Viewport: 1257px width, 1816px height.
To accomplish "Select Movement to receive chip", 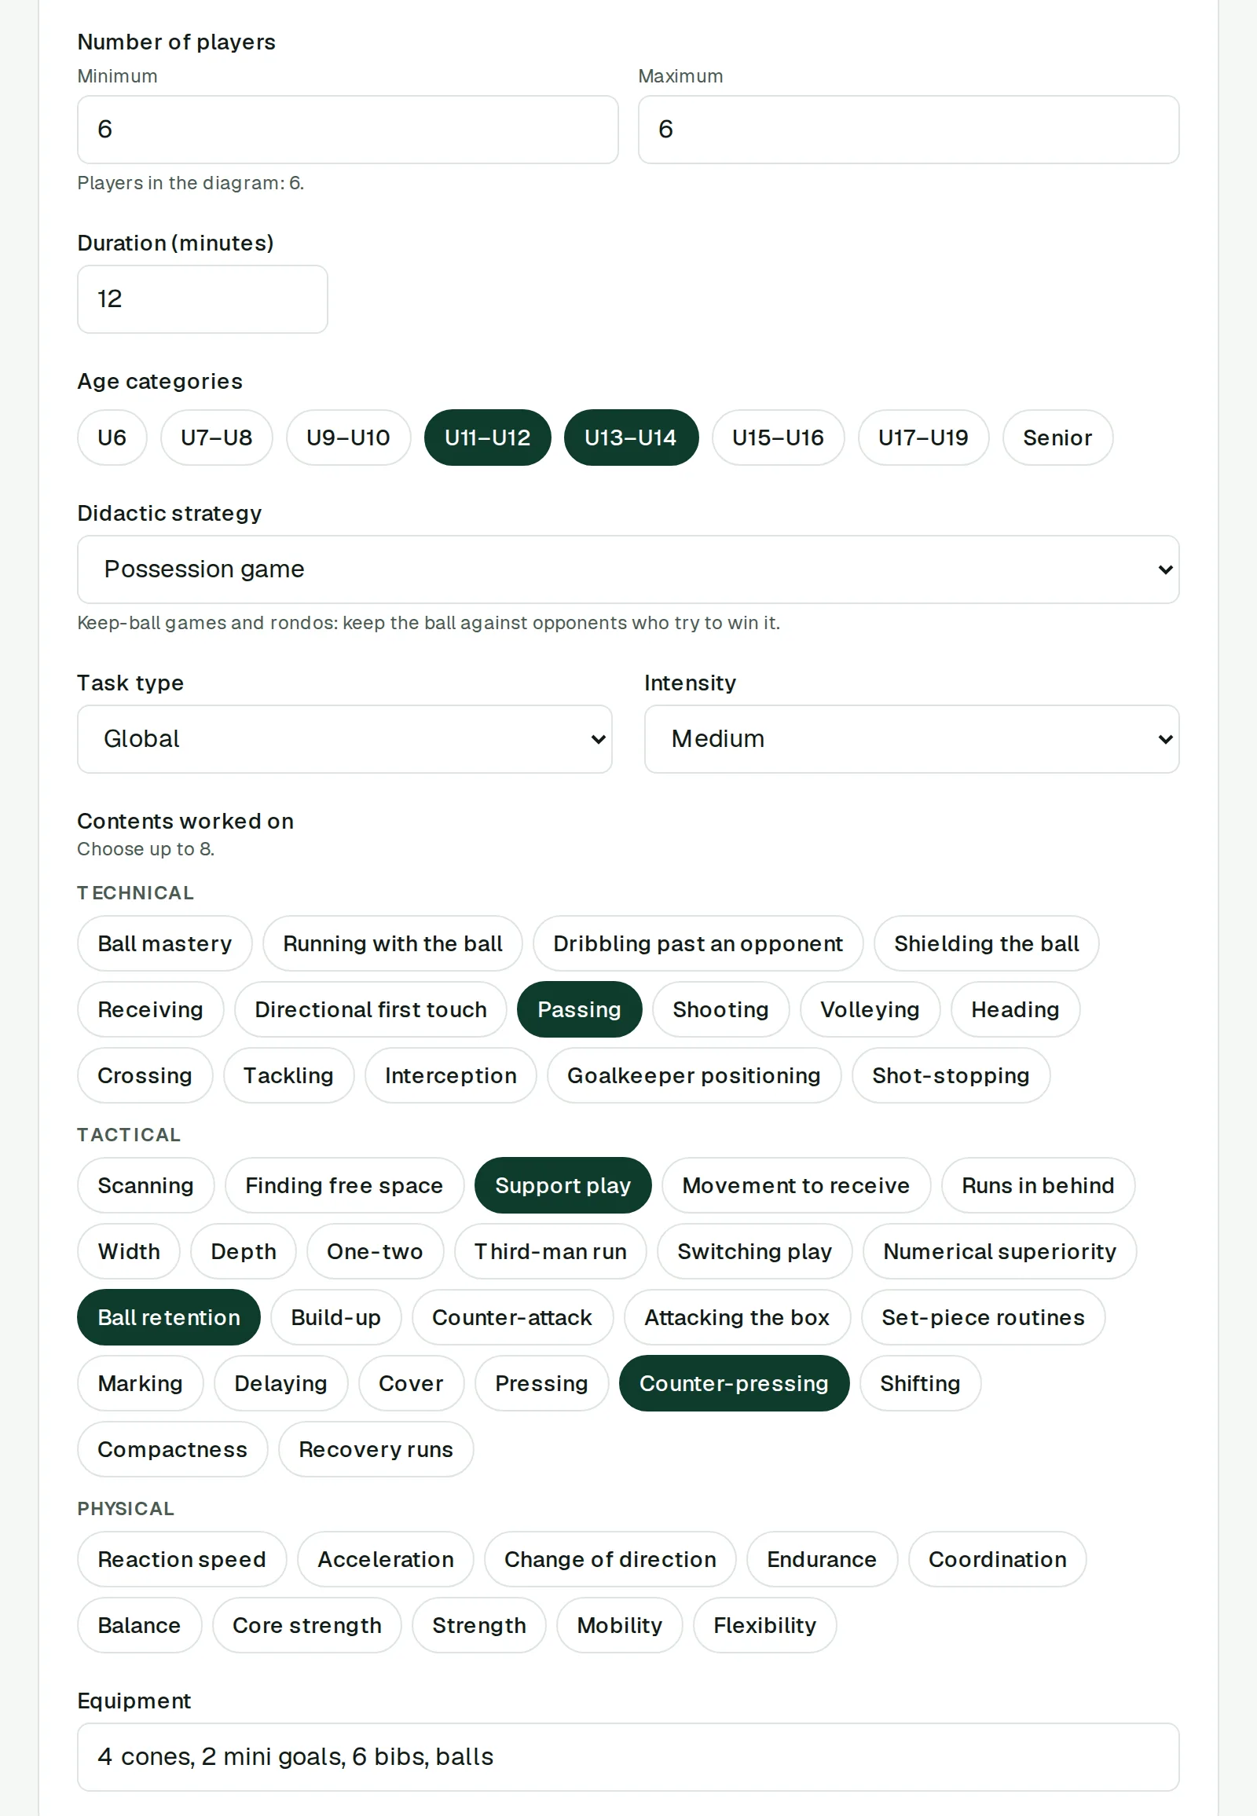I will [x=796, y=1185].
